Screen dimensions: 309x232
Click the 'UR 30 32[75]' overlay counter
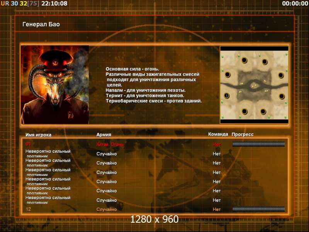(x=20, y=3)
